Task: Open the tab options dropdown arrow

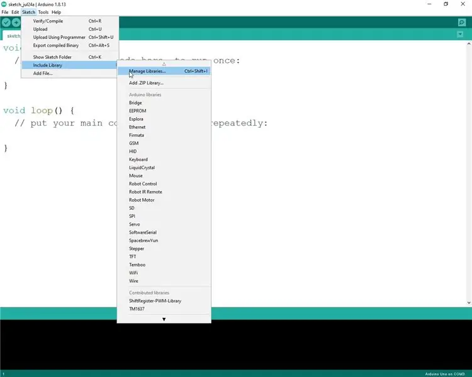Action: 460,34
